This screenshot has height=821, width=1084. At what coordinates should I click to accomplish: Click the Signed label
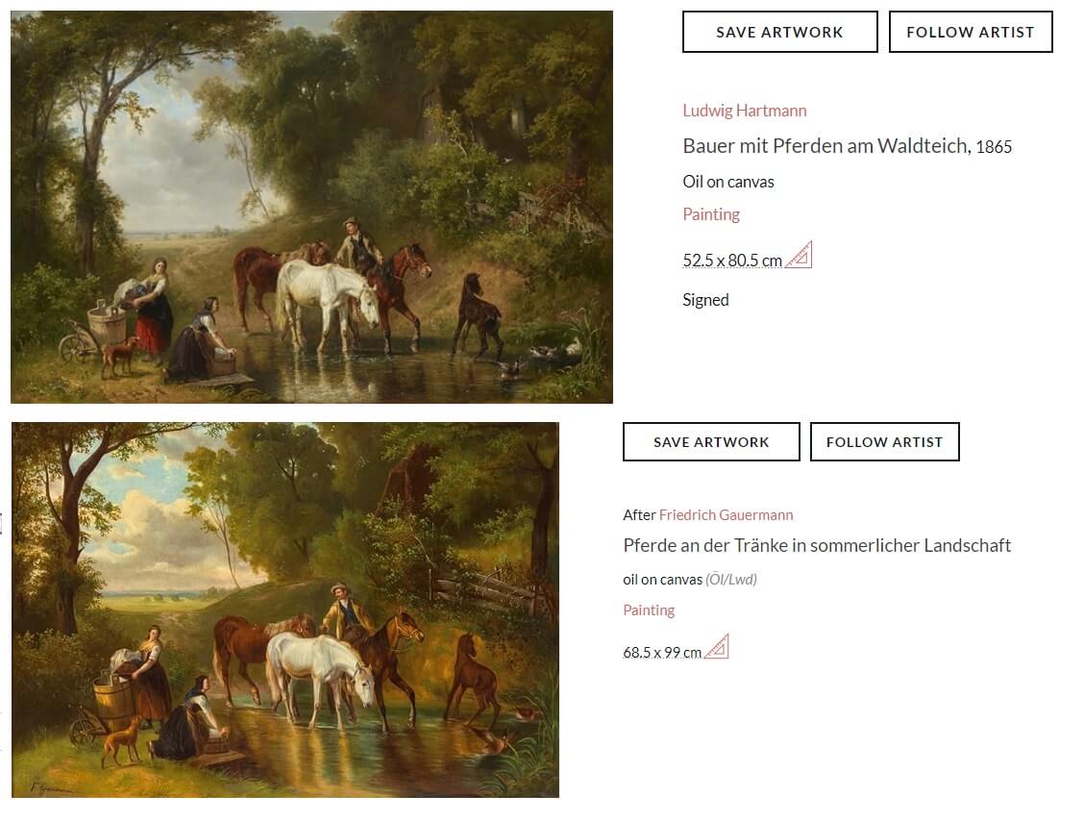click(x=705, y=300)
